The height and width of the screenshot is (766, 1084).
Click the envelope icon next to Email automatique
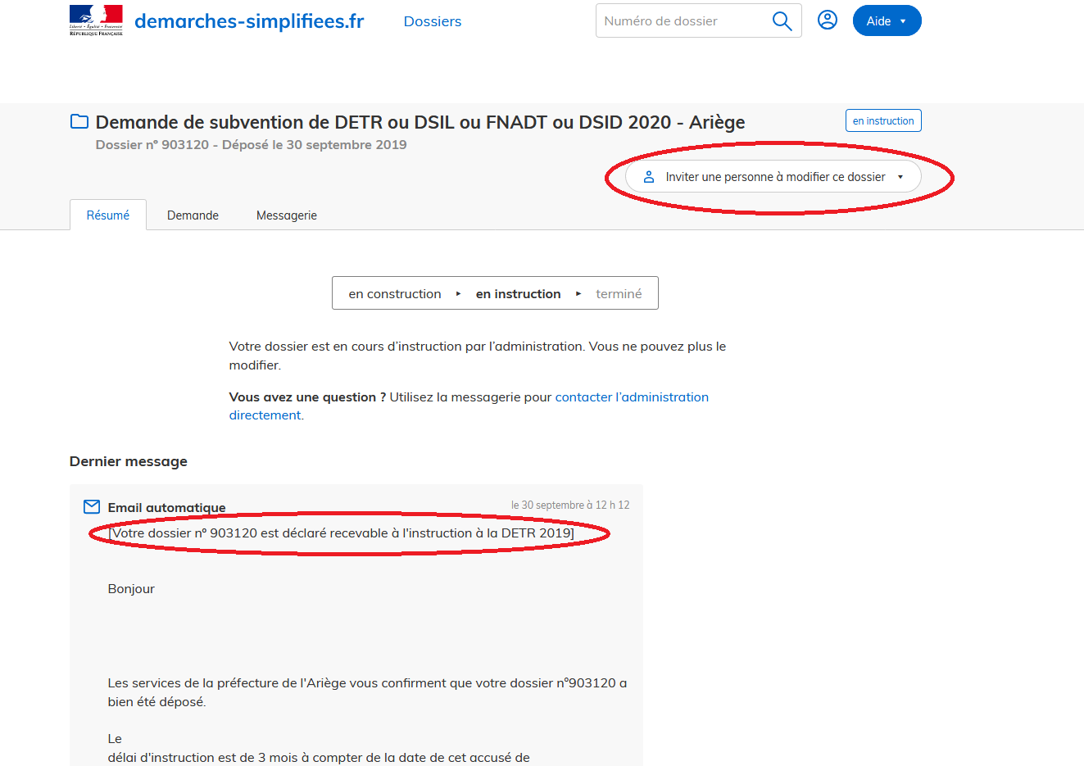[92, 506]
